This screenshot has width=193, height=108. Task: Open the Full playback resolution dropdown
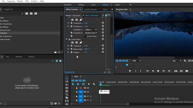pos(177,61)
